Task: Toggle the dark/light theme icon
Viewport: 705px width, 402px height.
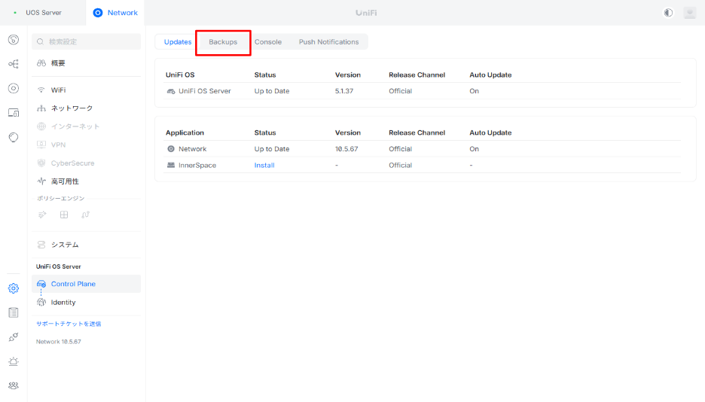Action: [x=668, y=13]
